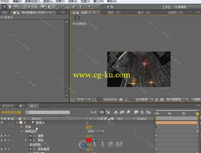Click the show channel RGB icon
The height and width of the screenshot is (153, 201).
pos(131,100)
